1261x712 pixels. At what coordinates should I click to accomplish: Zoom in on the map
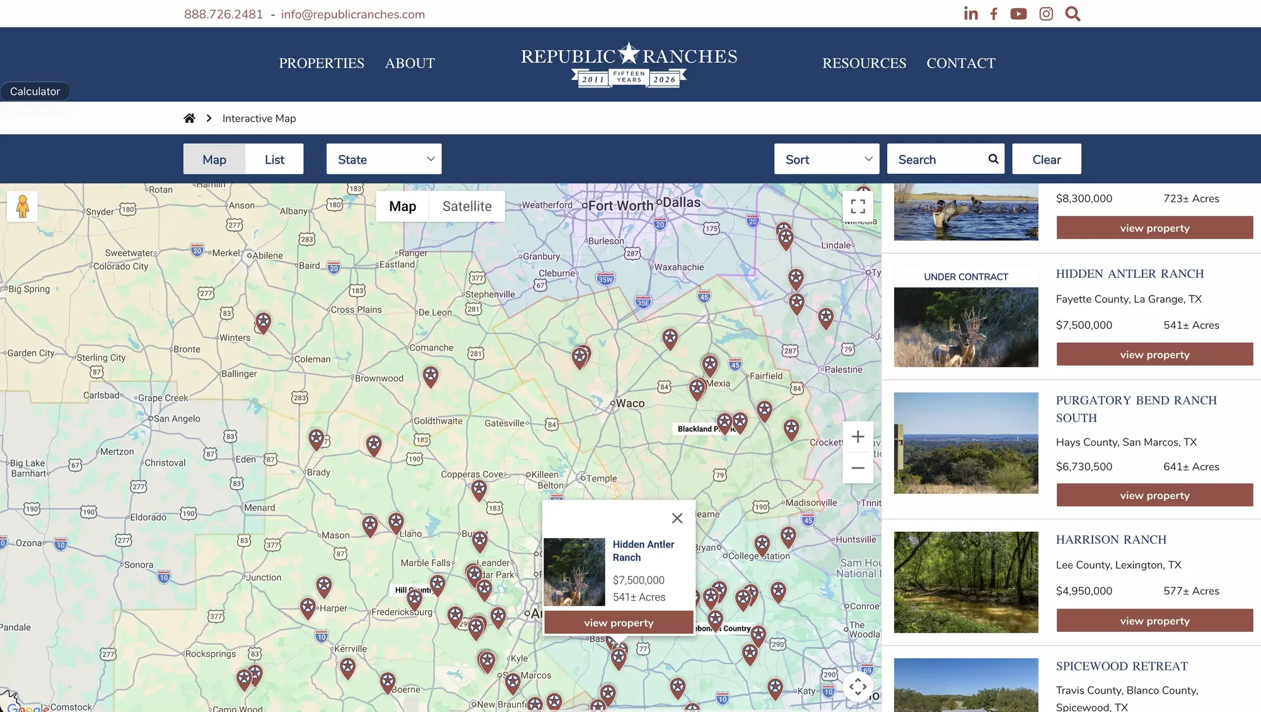[857, 437]
